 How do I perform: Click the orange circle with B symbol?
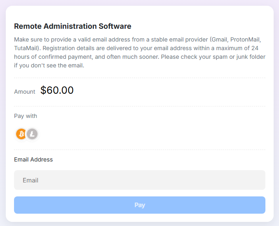21,134
